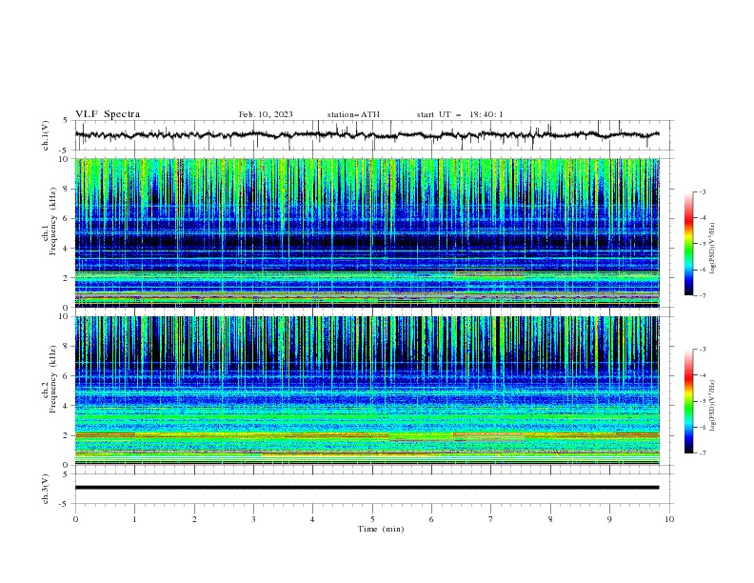Click the 'Time (min)' axis label
Screen dimensions: 754x583
pos(381,529)
